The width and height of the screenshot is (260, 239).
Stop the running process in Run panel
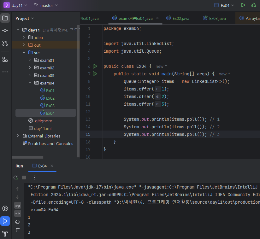coord(24,178)
